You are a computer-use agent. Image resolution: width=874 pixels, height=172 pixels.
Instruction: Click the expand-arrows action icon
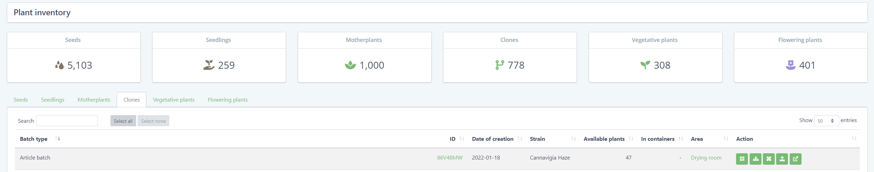[x=768, y=159]
